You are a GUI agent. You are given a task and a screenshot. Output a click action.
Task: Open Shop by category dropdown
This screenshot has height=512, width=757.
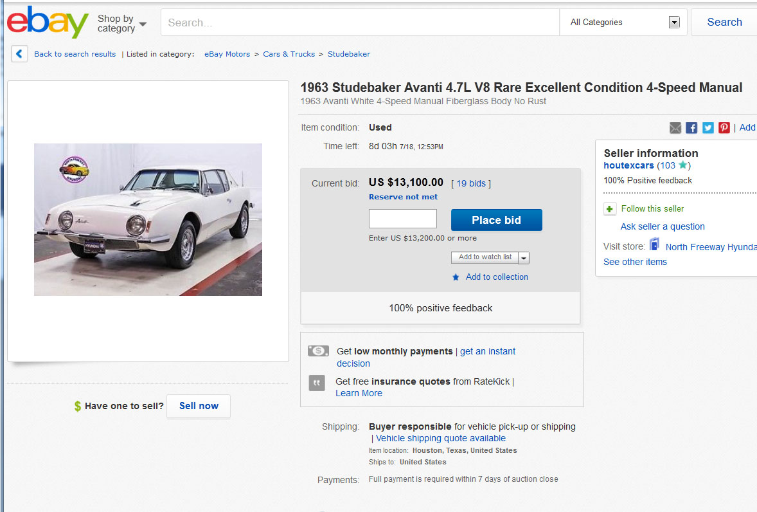[x=121, y=24]
